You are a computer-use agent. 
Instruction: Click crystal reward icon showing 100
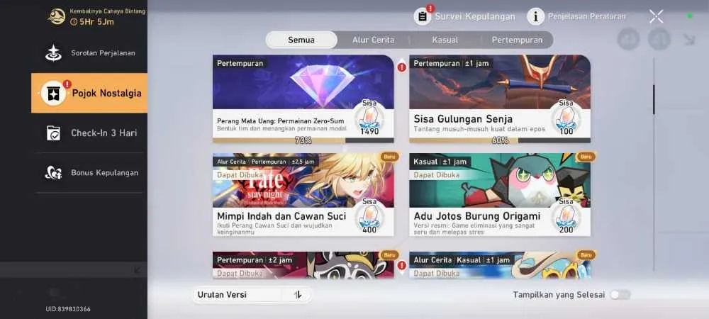[566, 118]
